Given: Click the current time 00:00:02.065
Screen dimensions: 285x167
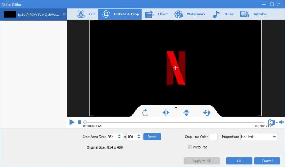Looking at the screenshot, I should pyautogui.click(x=92, y=126).
